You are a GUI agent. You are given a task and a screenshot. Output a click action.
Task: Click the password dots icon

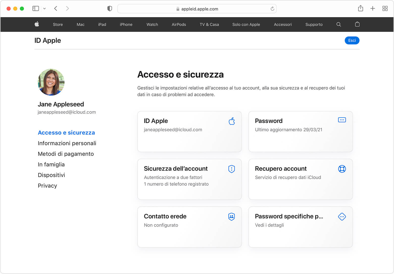click(x=342, y=120)
